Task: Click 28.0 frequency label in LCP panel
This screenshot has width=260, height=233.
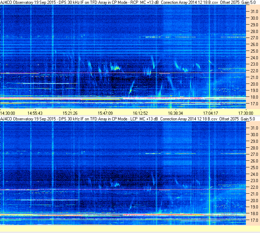Action: click(x=254, y=148)
